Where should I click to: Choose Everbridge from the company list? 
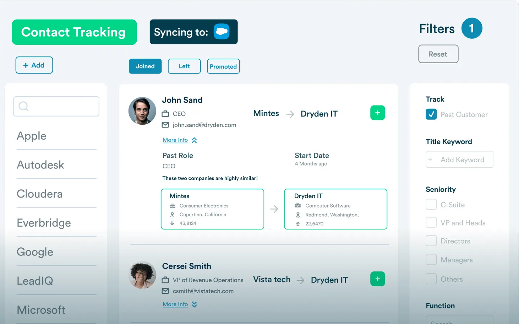(44, 223)
